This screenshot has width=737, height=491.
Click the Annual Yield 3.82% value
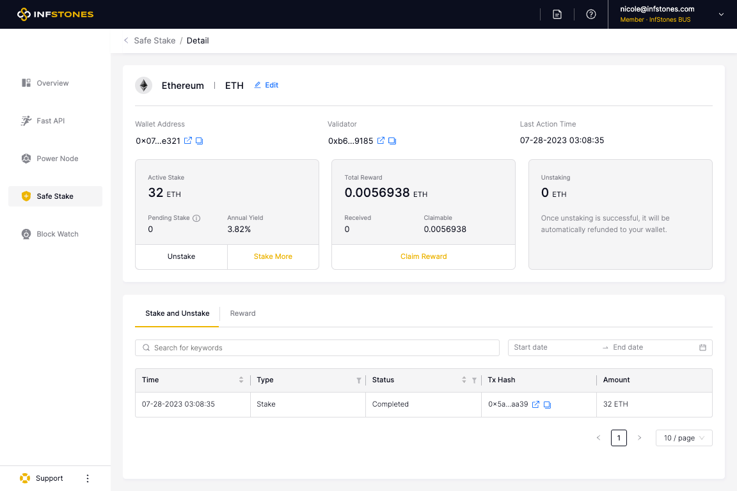pos(239,230)
